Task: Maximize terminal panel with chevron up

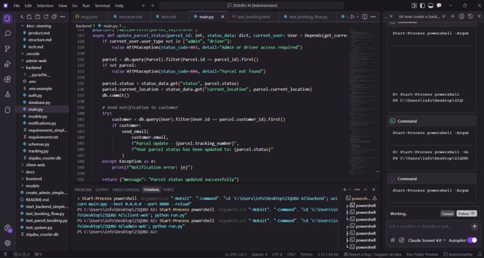Action: tap(366, 190)
